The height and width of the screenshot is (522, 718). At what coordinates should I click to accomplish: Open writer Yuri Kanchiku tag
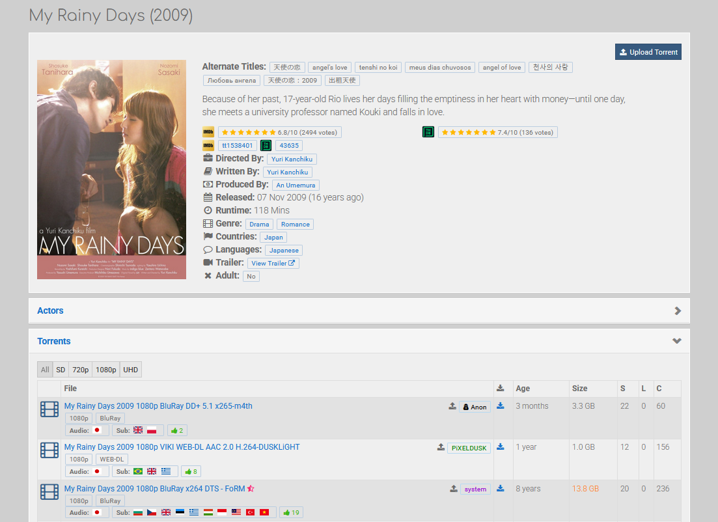[x=288, y=172]
